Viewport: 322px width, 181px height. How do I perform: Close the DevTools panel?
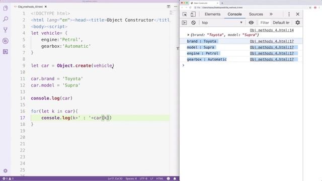[298, 14]
